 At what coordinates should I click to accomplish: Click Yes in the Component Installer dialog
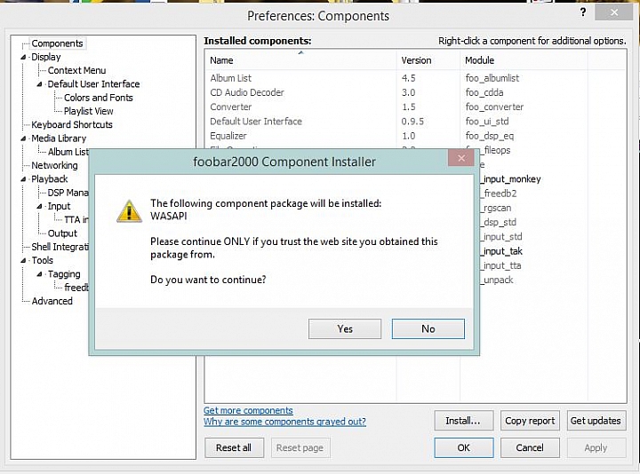coord(345,329)
